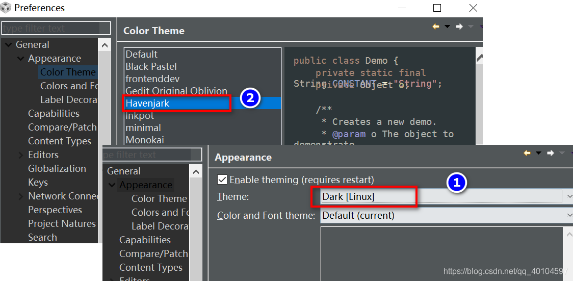
Task: Collapse Appearance node in front Preferences tree
Action: pyautogui.click(x=112, y=185)
